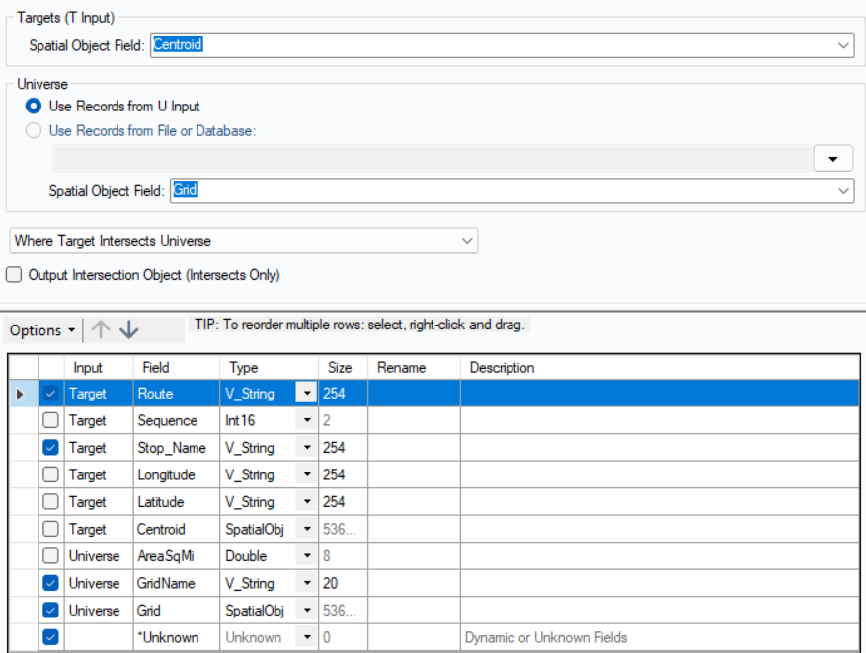Select the row indicator arrow beside Route
The image size is (866, 653).
[20, 394]
